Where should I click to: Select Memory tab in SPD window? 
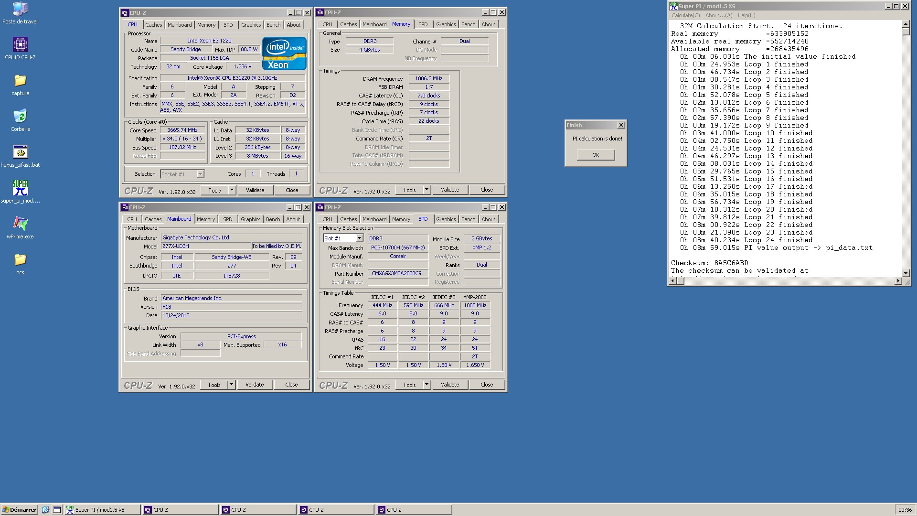point(401,219)
